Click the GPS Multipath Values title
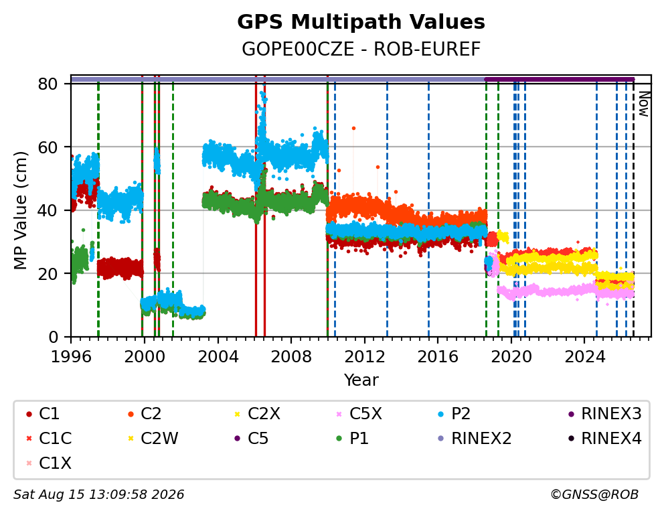 click(x=361, y=22)
